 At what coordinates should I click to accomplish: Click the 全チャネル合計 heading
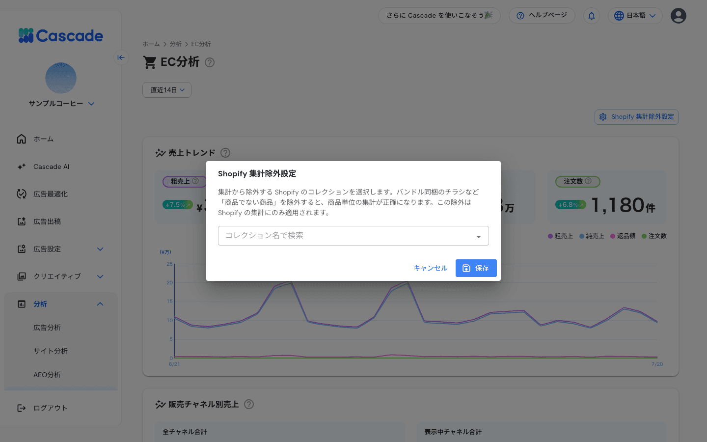tap(185, 432)
